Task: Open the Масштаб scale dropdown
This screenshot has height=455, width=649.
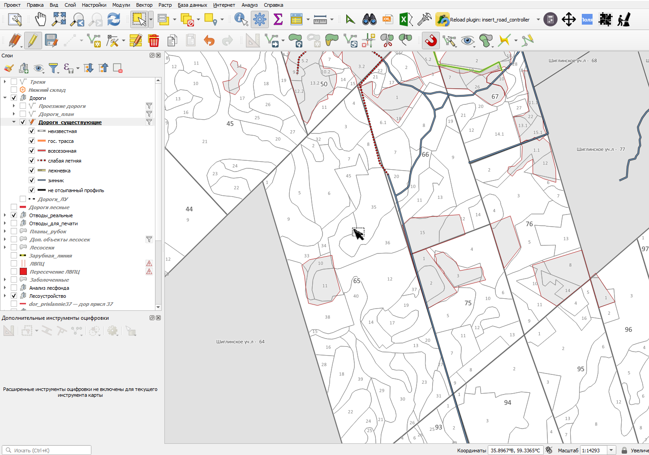Action: [x=611, y=450]
